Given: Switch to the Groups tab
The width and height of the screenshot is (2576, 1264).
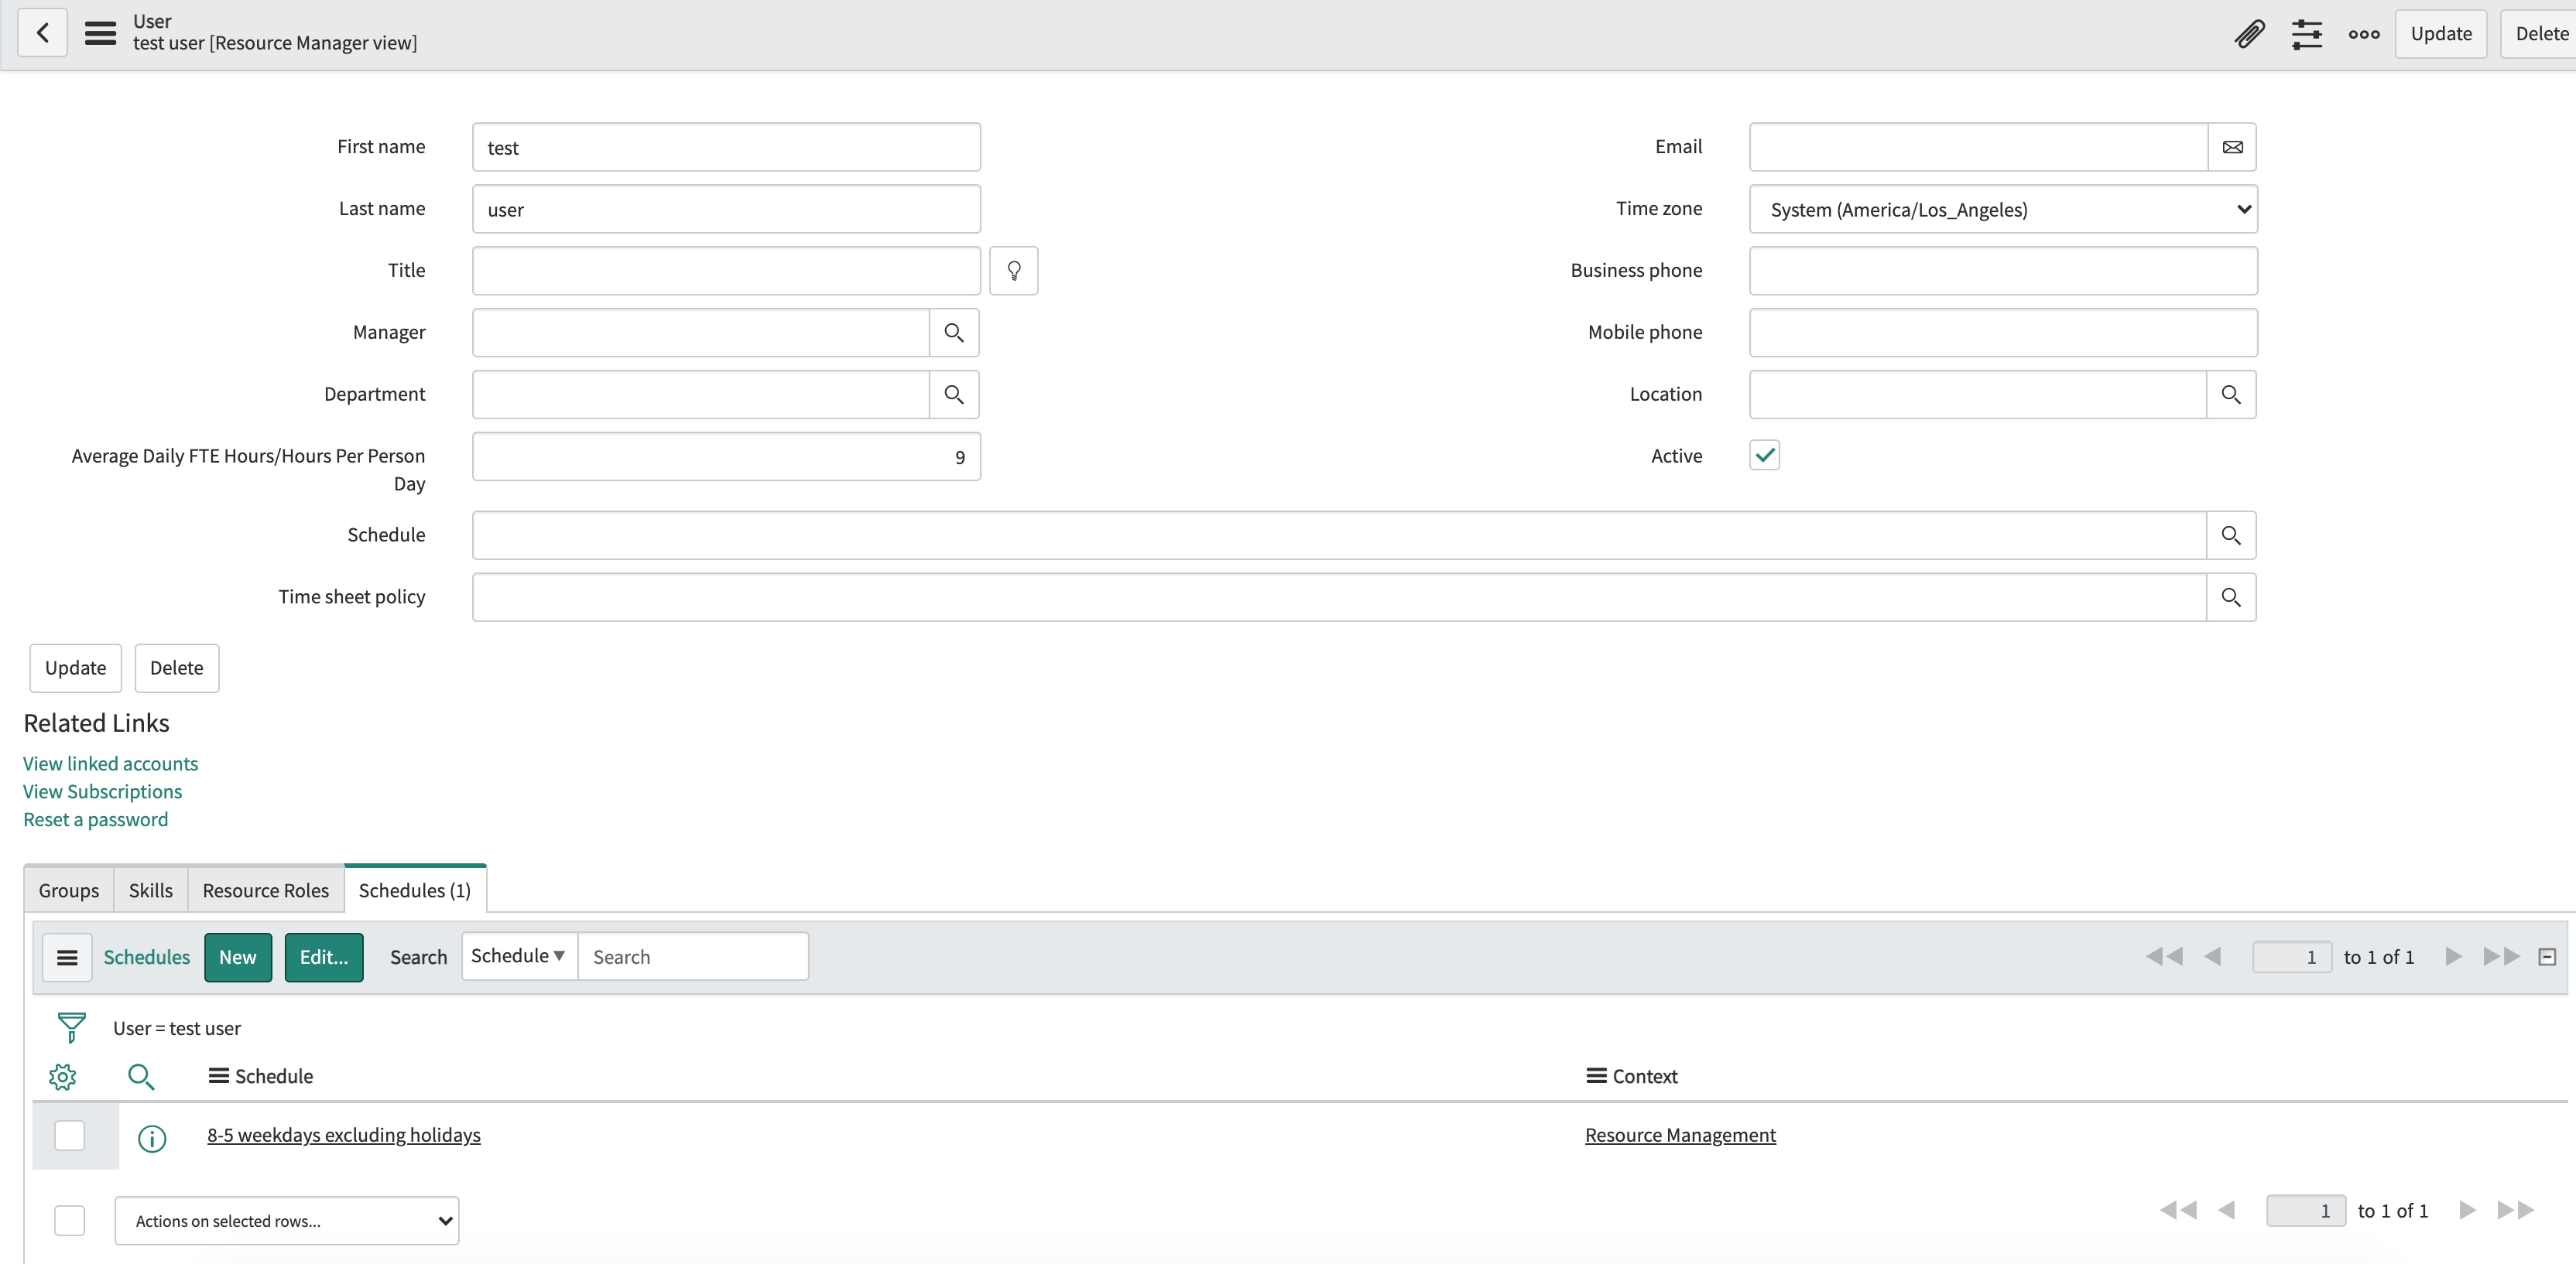Looking at the screenshot, I should [68, 890].
